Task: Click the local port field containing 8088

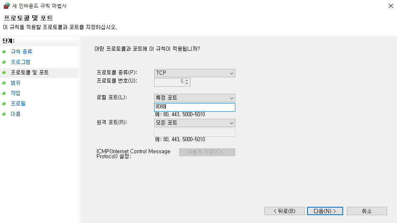Action: point(194,107)
